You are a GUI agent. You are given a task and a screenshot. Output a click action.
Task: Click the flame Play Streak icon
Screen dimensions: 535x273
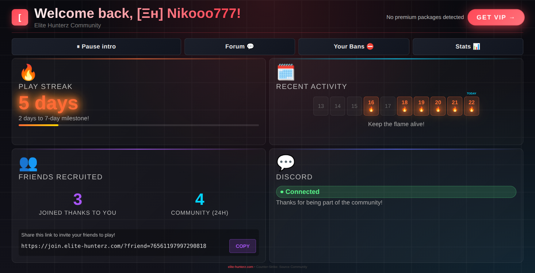tap(28, 72)
